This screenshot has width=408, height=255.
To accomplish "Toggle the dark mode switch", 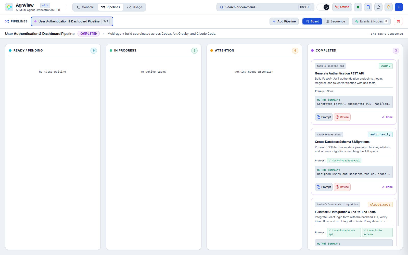I will point(323,7).
